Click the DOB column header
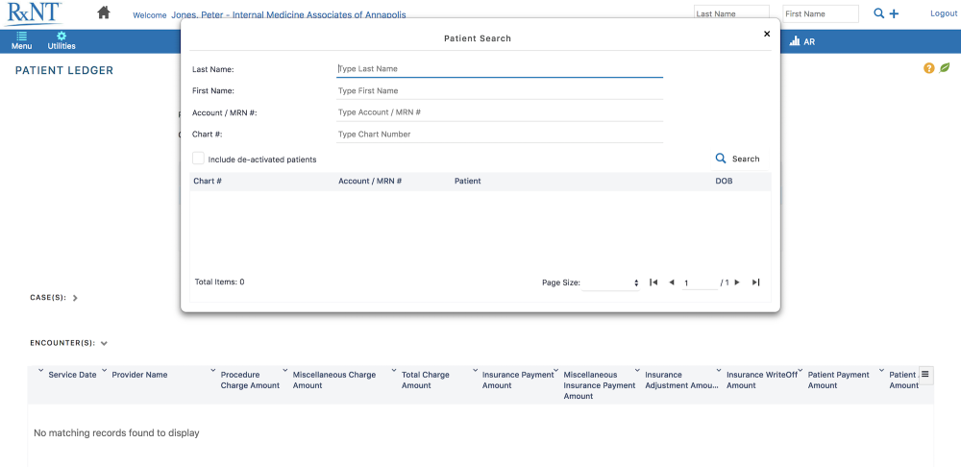961x467 pixels. click(724, 182)
